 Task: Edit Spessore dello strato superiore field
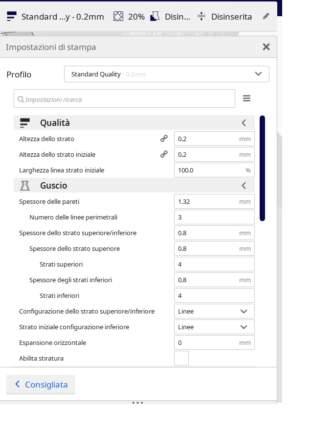214,248
